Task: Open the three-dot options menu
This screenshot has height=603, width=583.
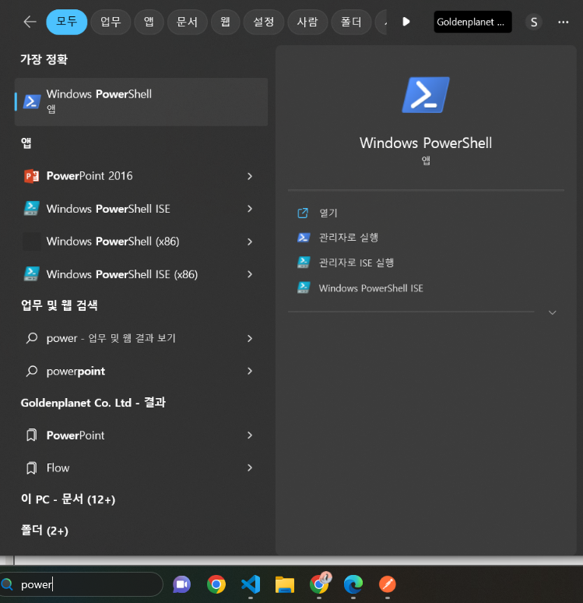Action: pos(564,22)
